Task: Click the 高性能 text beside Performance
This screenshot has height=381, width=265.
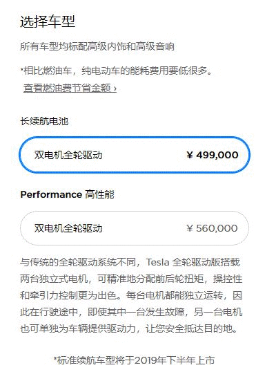Action: click(x=99, y=194)
